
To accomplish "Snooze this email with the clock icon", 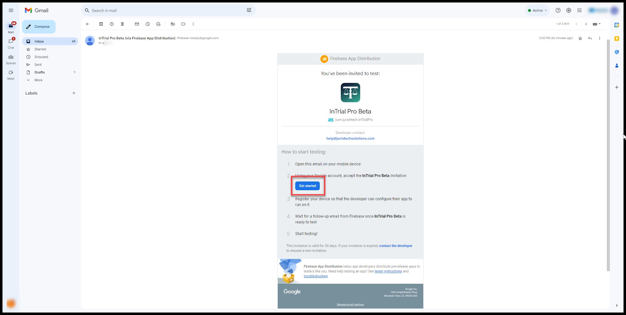I will (148, 24).
